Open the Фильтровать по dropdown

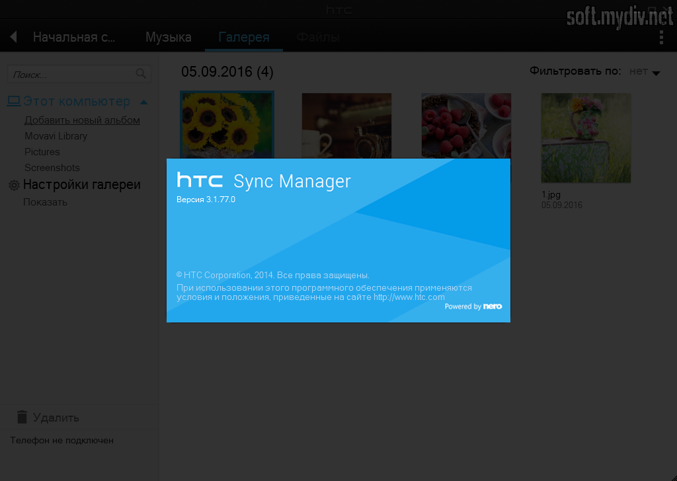tap(656, 73)
